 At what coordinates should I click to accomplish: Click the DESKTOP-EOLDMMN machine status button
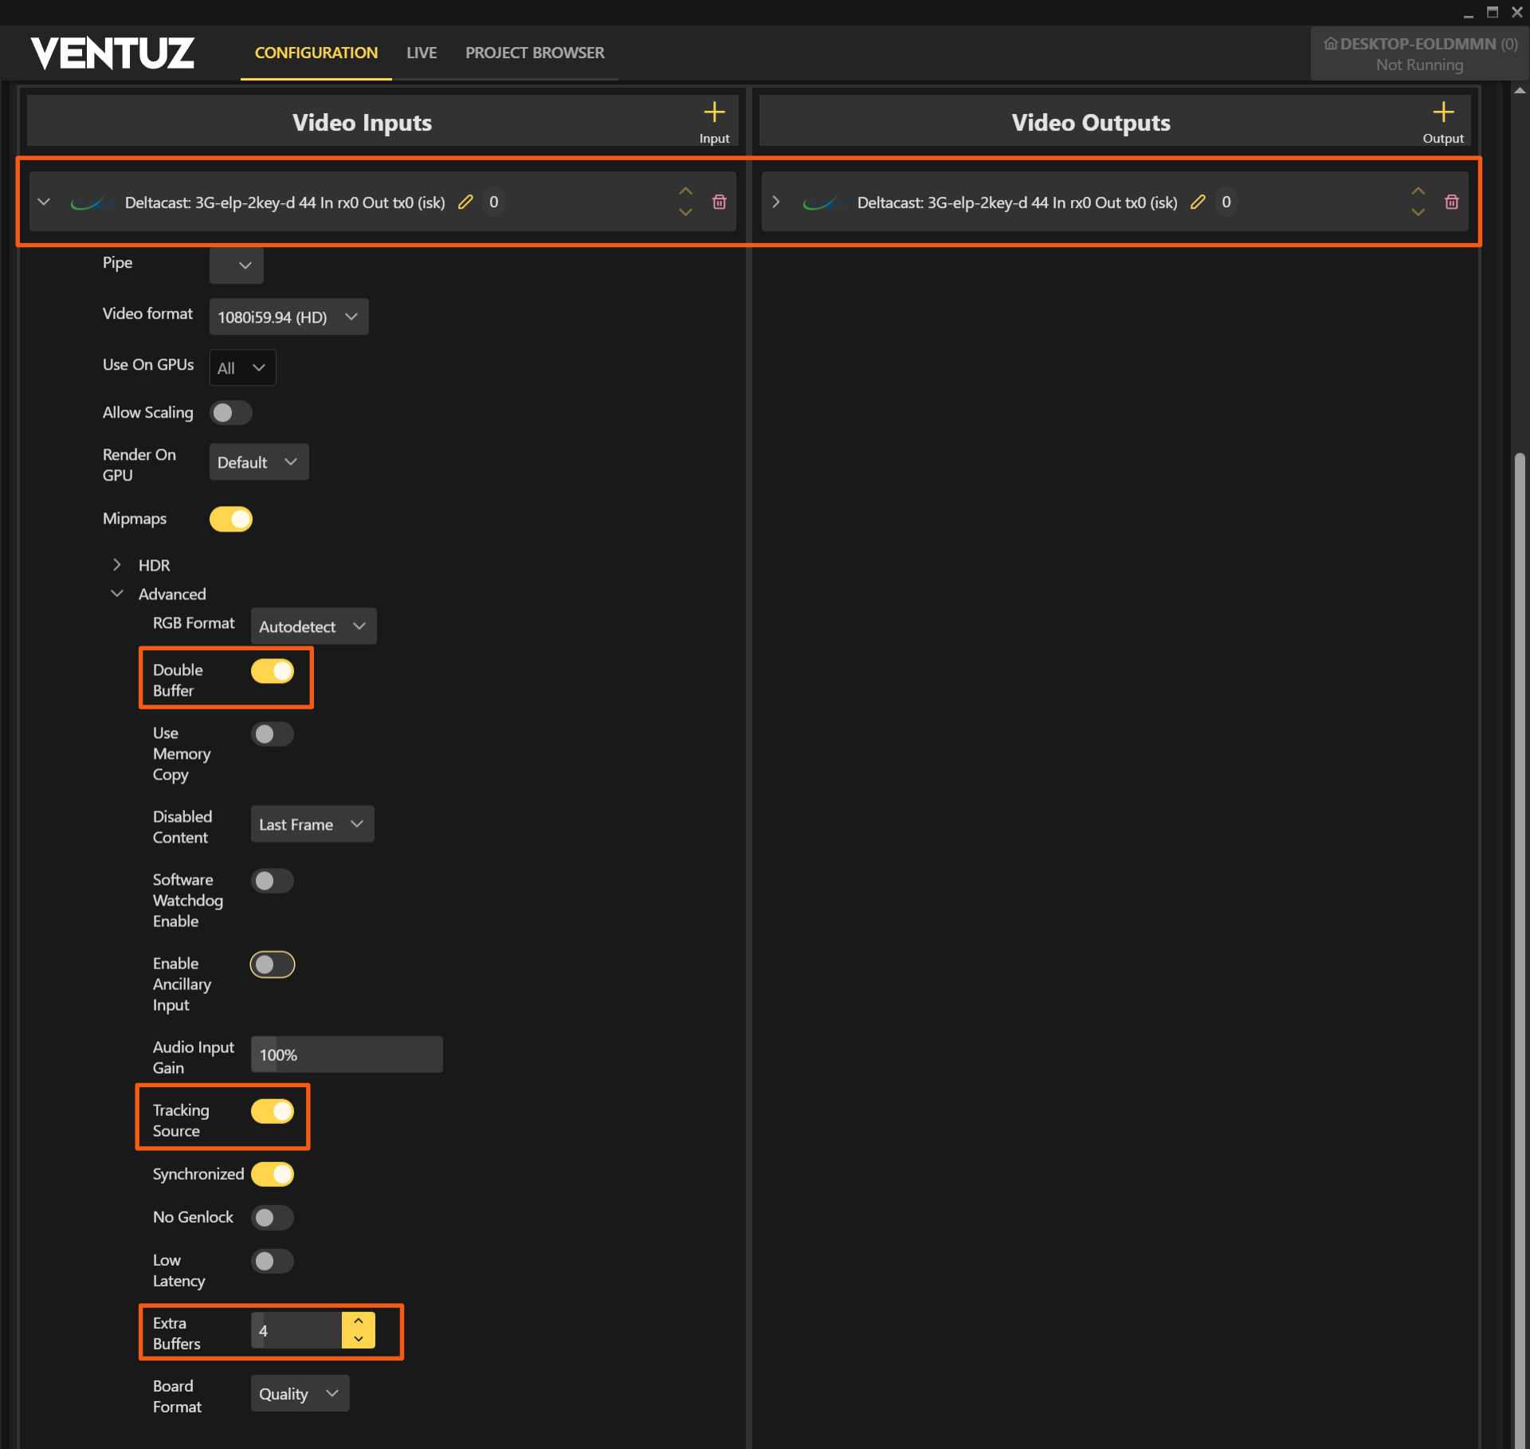pos(1419,53)
